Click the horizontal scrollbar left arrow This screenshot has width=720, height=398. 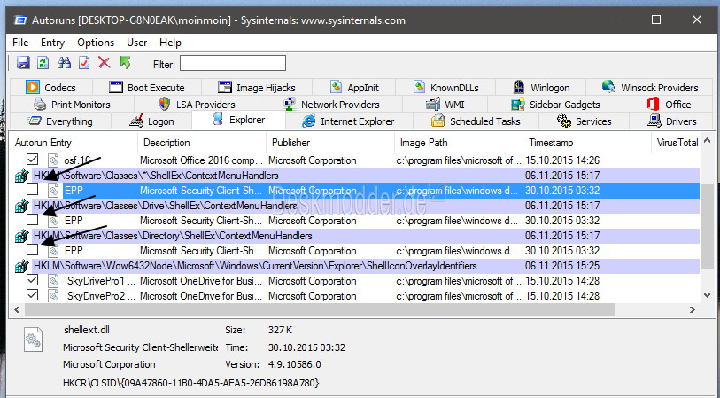(x=17, y=309)
